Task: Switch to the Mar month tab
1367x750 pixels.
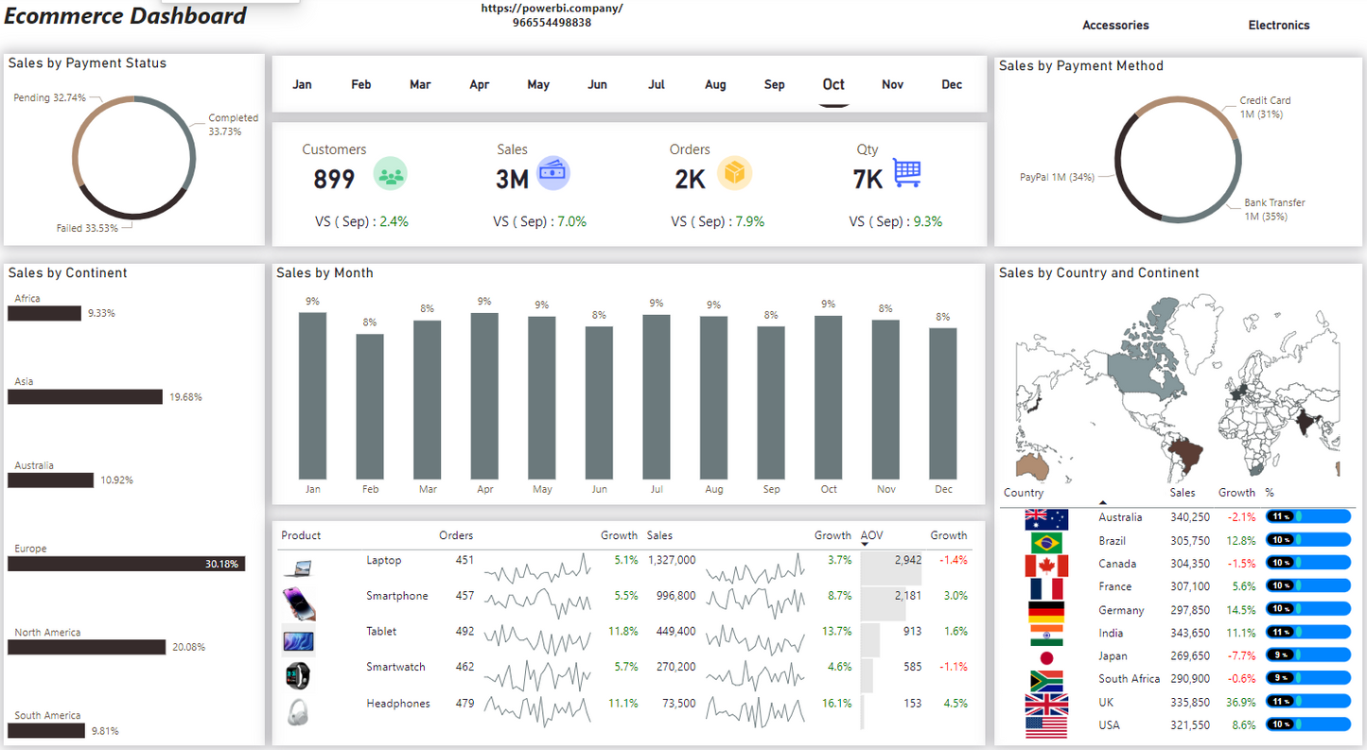Action: [420, 85]
